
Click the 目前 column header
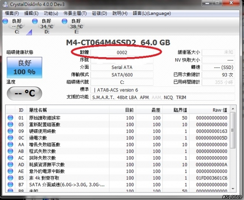coord(123,110)
